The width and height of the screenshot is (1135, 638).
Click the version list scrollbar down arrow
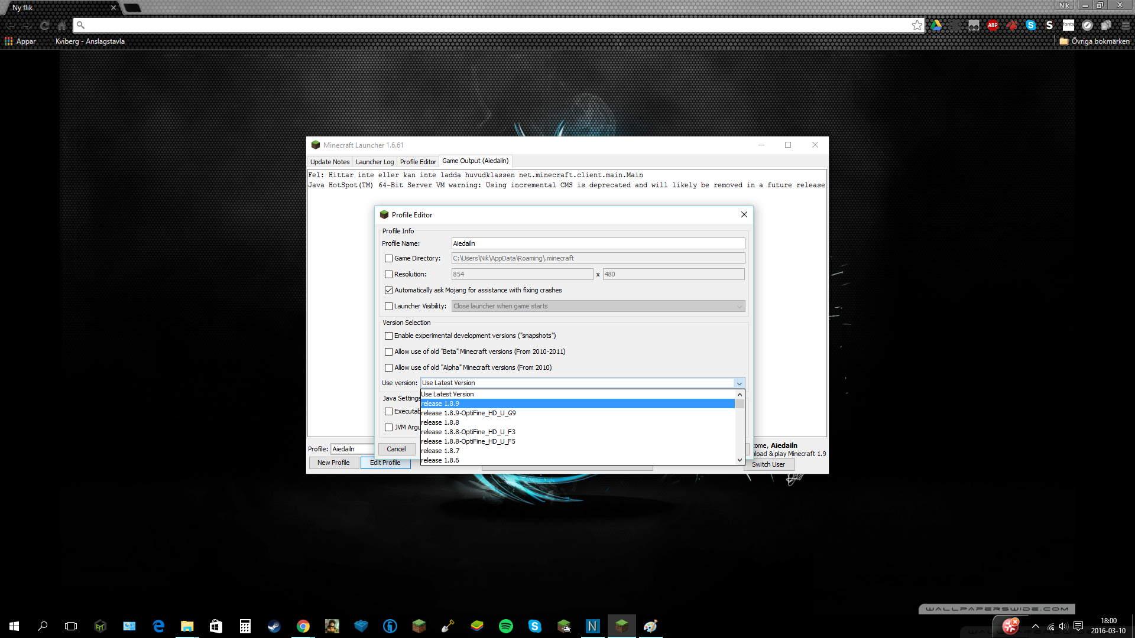point(740,460)
